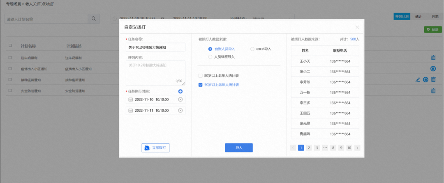Edit the 接种疫苗通知 plan with pencil icon

417,80
